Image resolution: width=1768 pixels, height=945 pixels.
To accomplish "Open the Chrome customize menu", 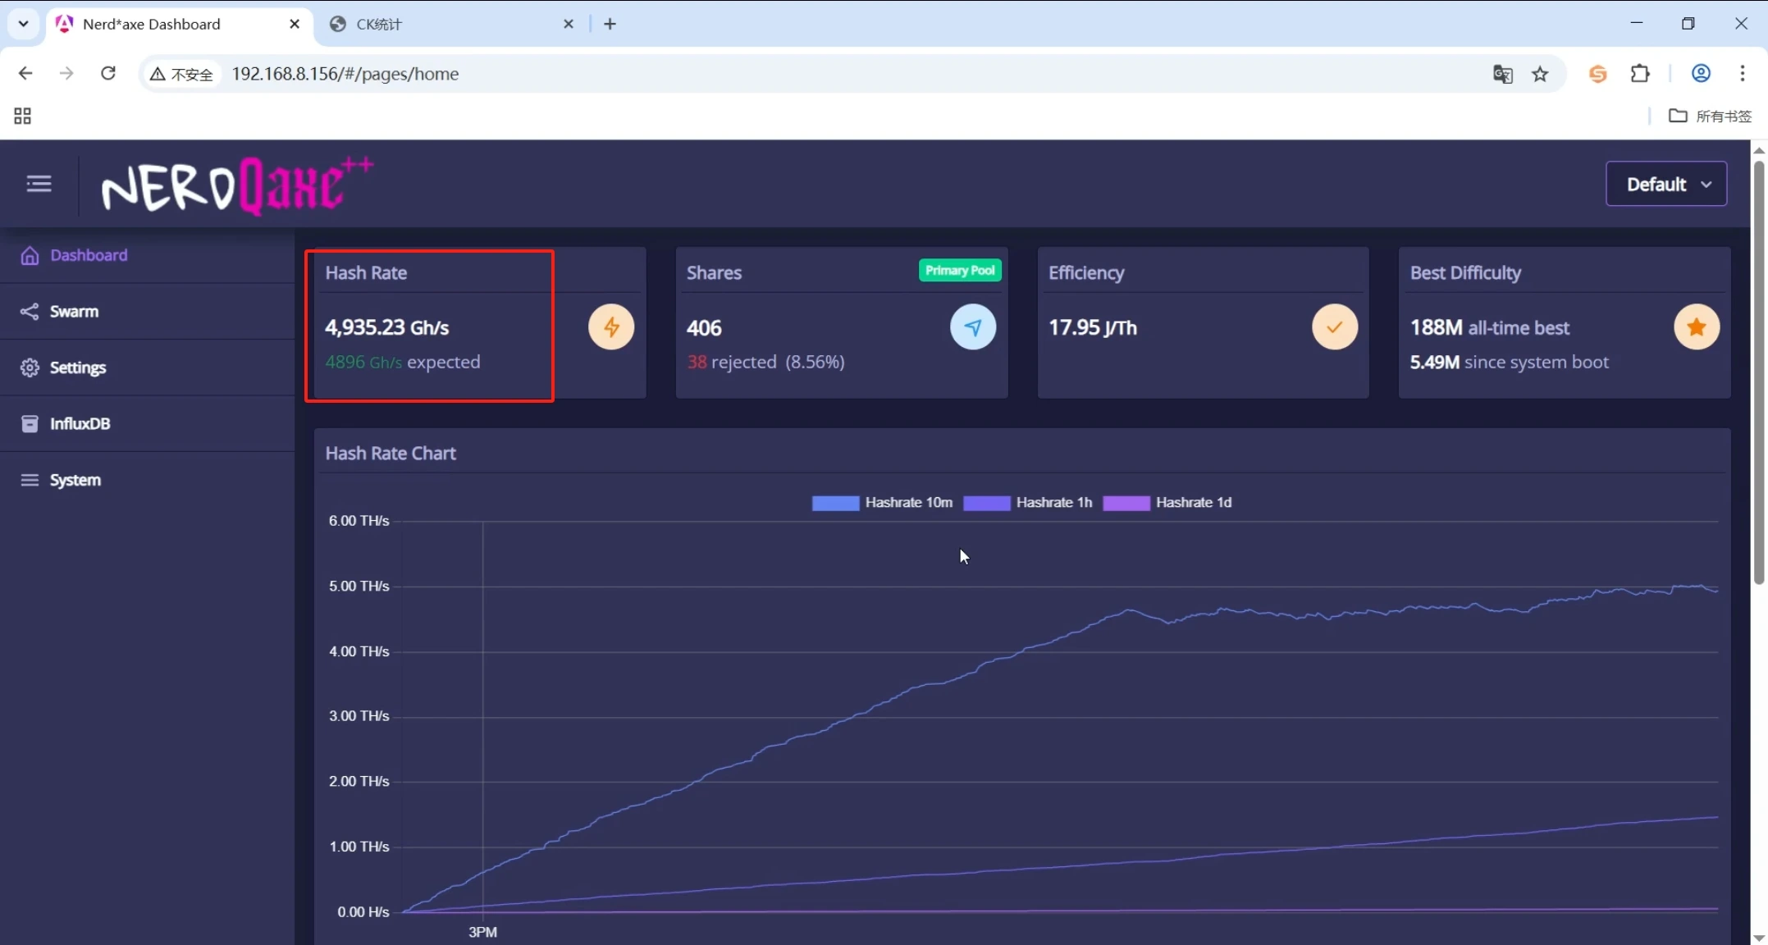I will pos(1742,73).
